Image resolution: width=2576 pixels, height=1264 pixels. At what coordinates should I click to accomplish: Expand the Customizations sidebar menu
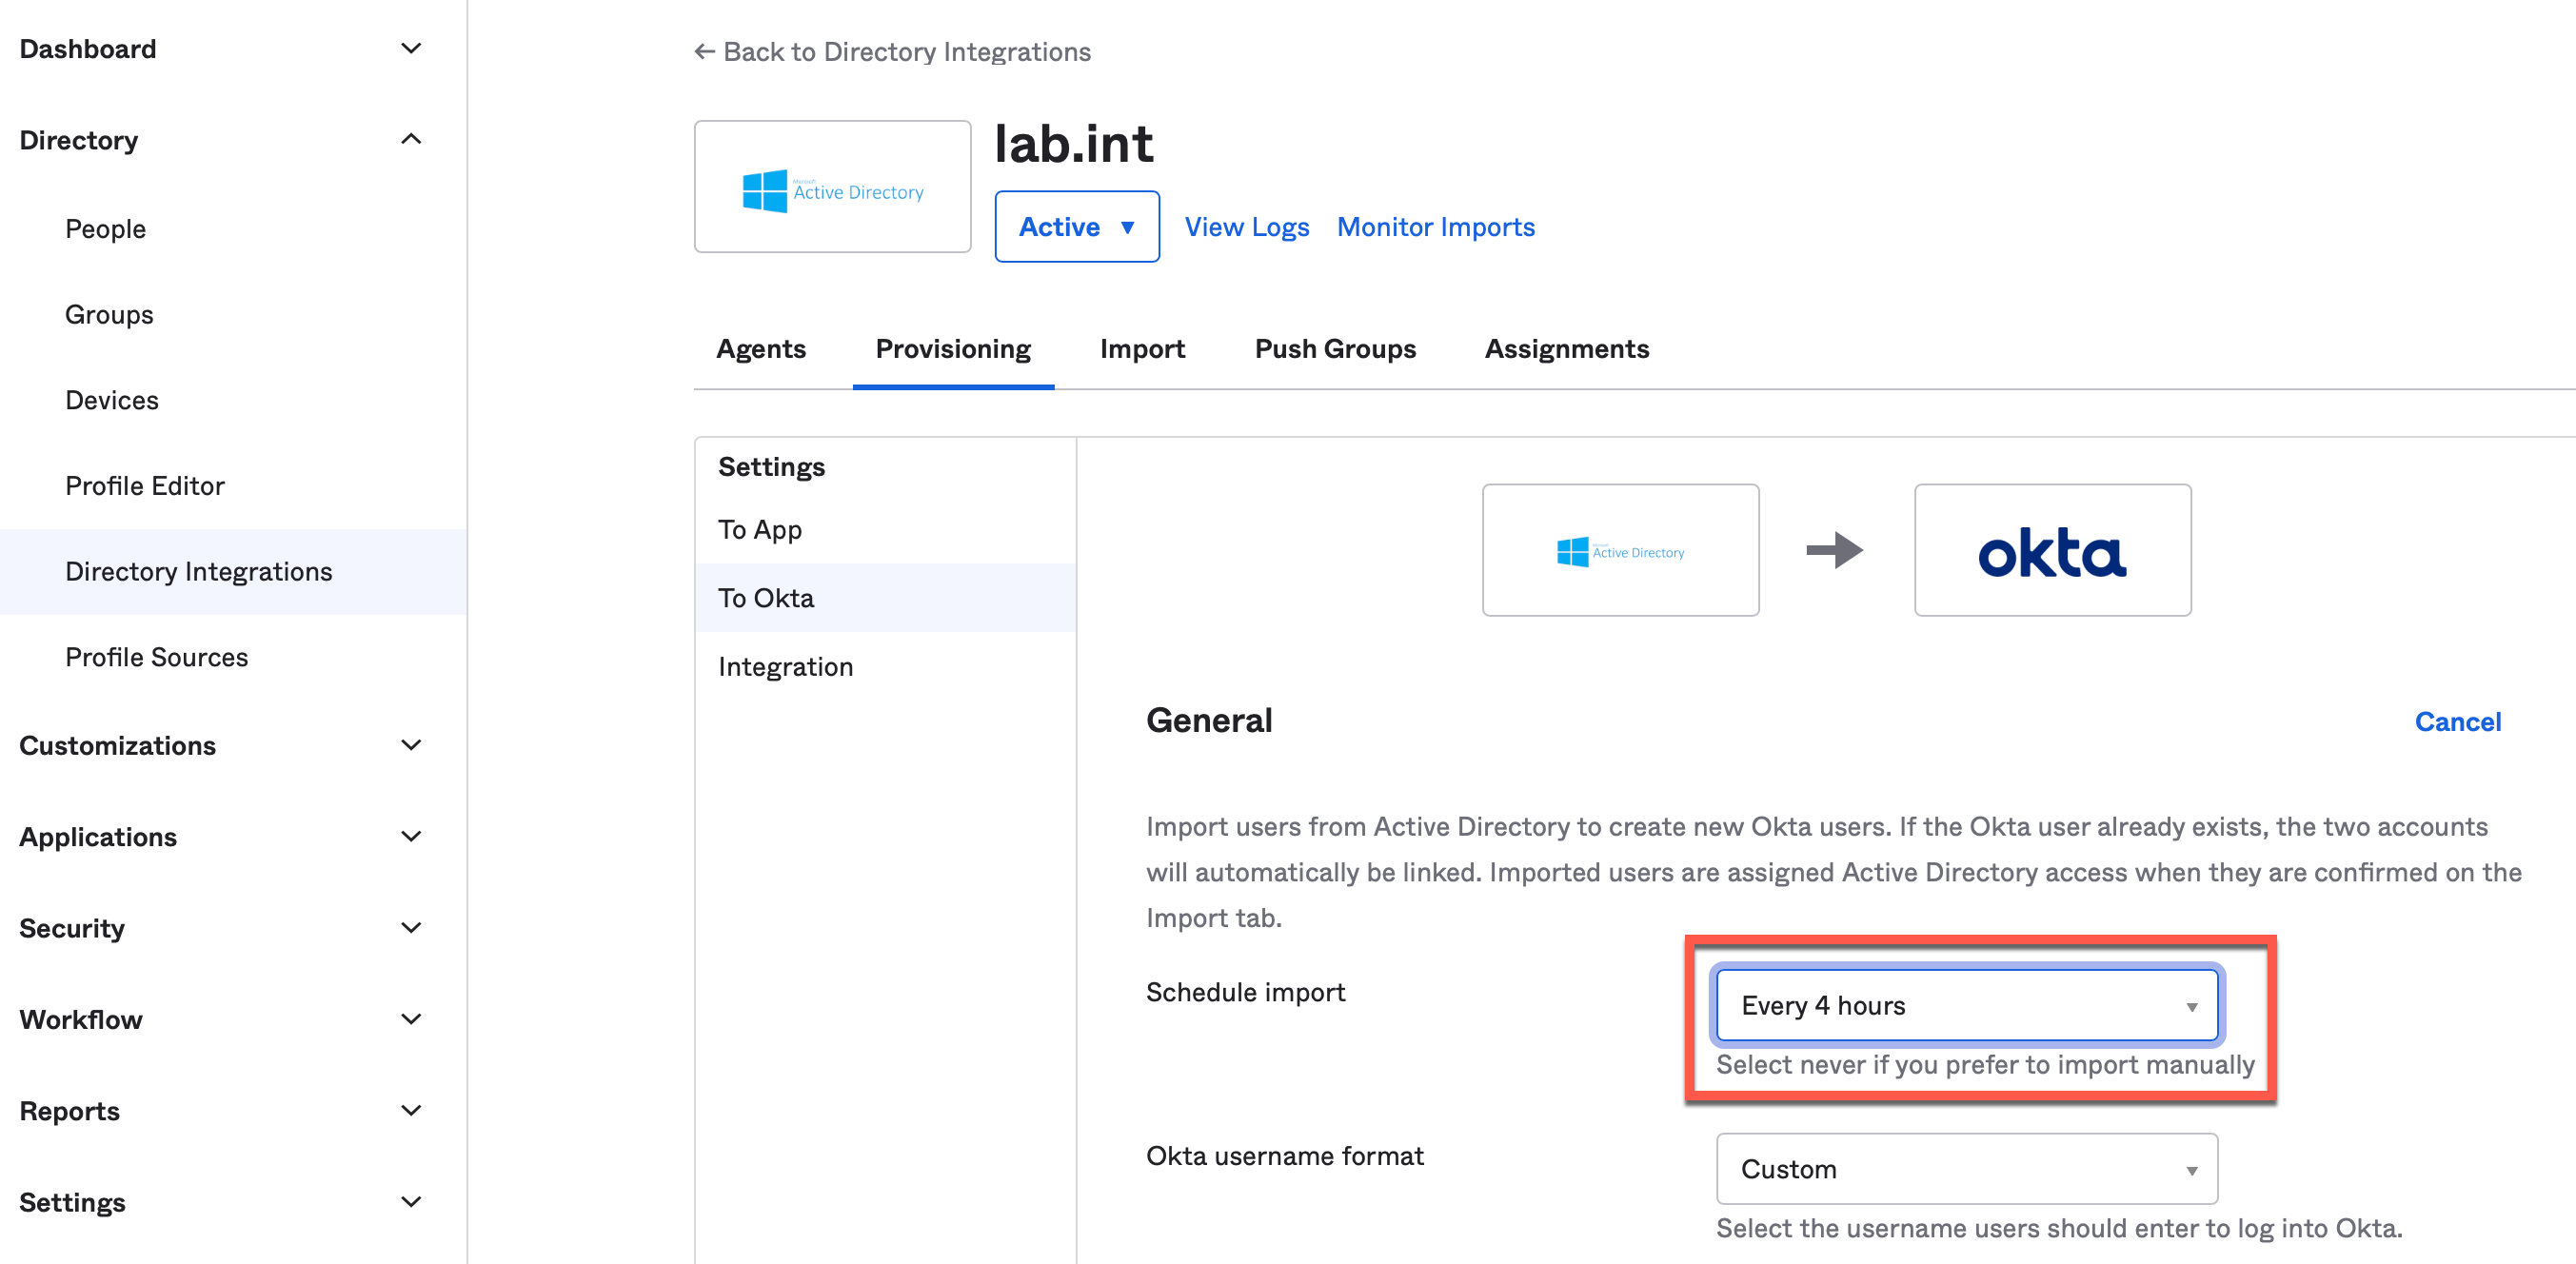click(x=411, y=745)
